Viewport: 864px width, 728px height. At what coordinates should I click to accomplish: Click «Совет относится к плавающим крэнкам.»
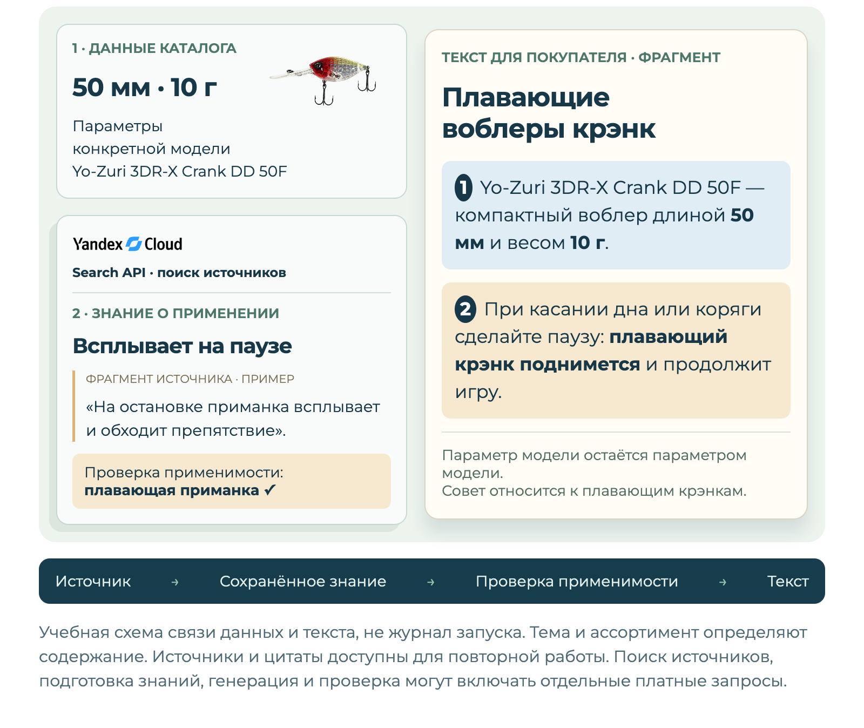(x=594, y=491)
